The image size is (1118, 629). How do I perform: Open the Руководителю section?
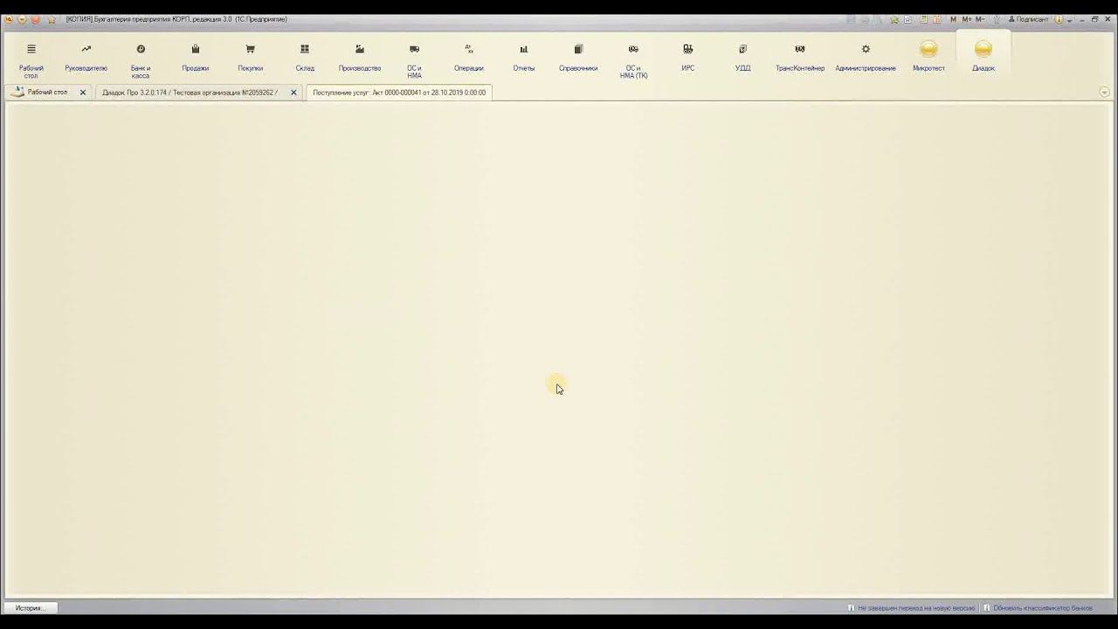coord(86,58)
